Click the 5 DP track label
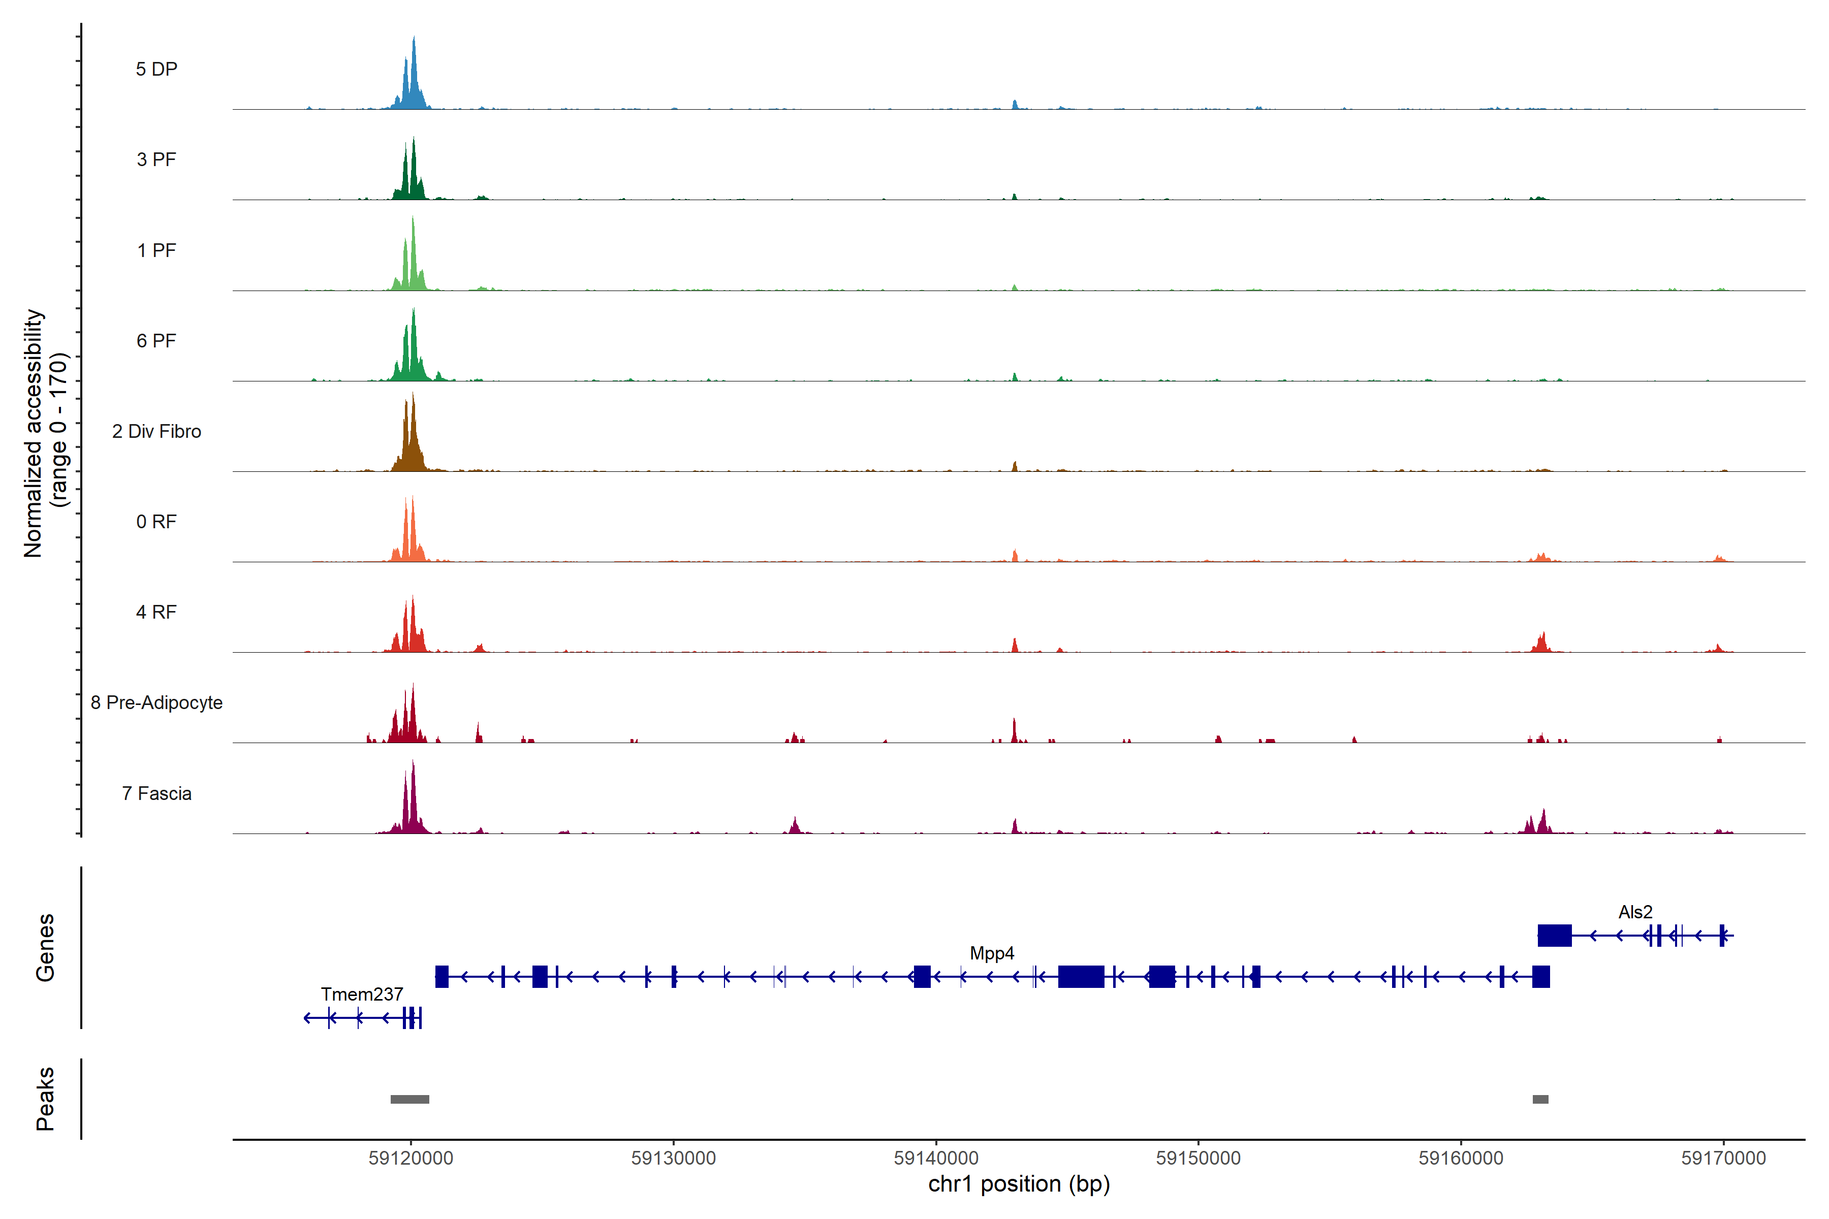Screen dimensions: 1829x1219 (156, 69)
